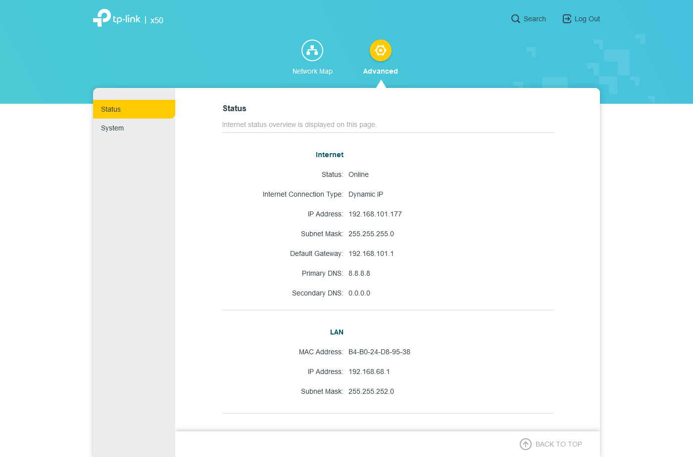The width and height of the screenshot is (693, 457).
Task: Click the Status page heading
Action: click(235, 108)
